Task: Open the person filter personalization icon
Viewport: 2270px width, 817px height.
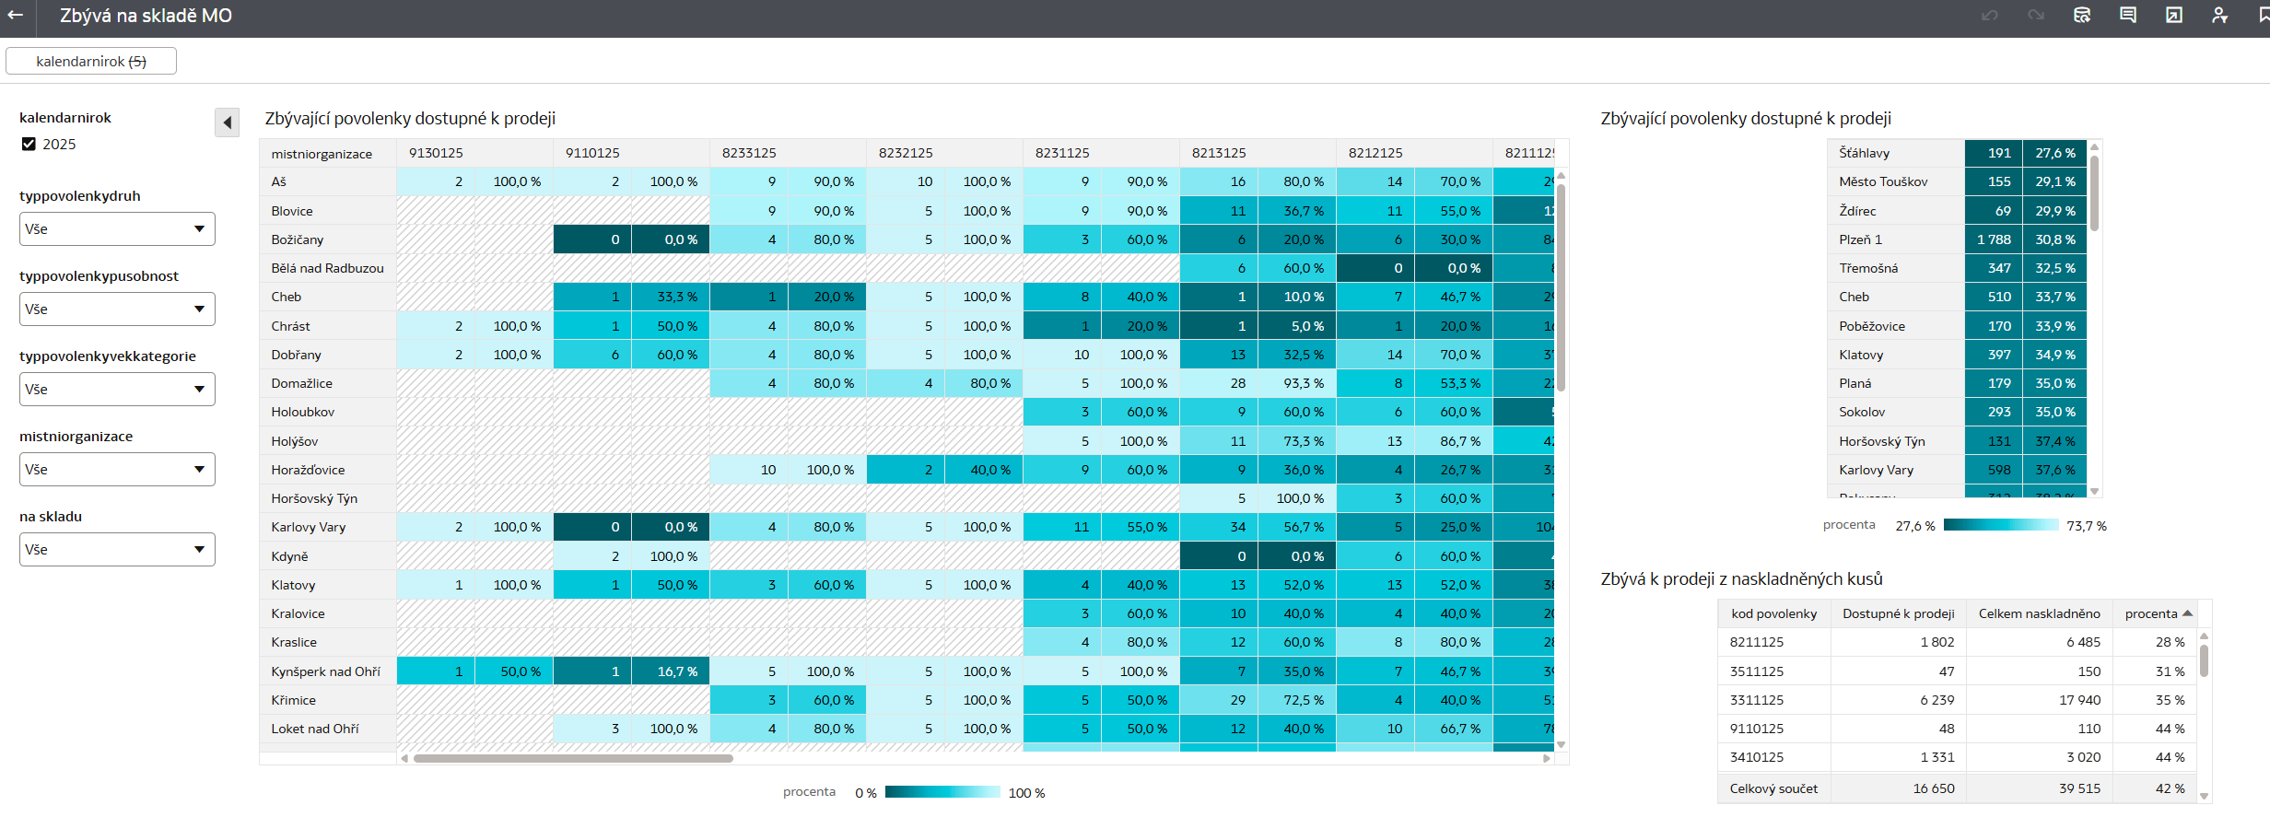Action: [x=2220, y=15]
